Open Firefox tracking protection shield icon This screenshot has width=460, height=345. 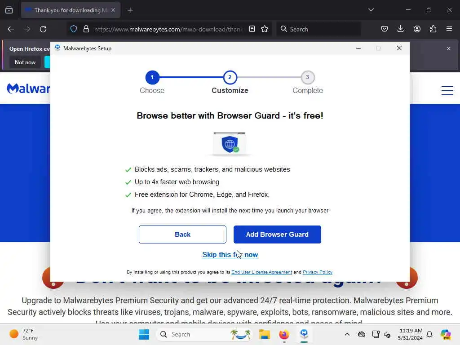[74, 29]
